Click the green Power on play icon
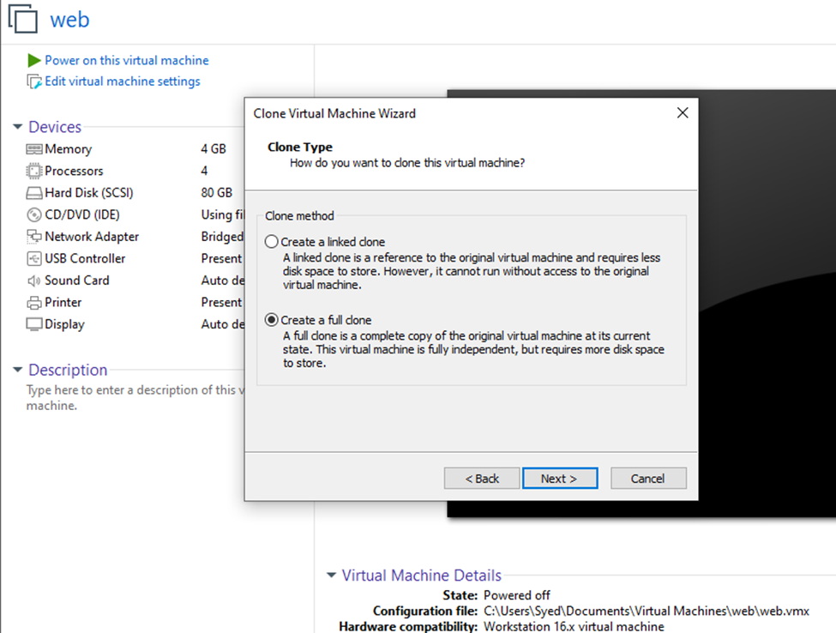This screenshot has height=633, width=836. tap(33, 60)
